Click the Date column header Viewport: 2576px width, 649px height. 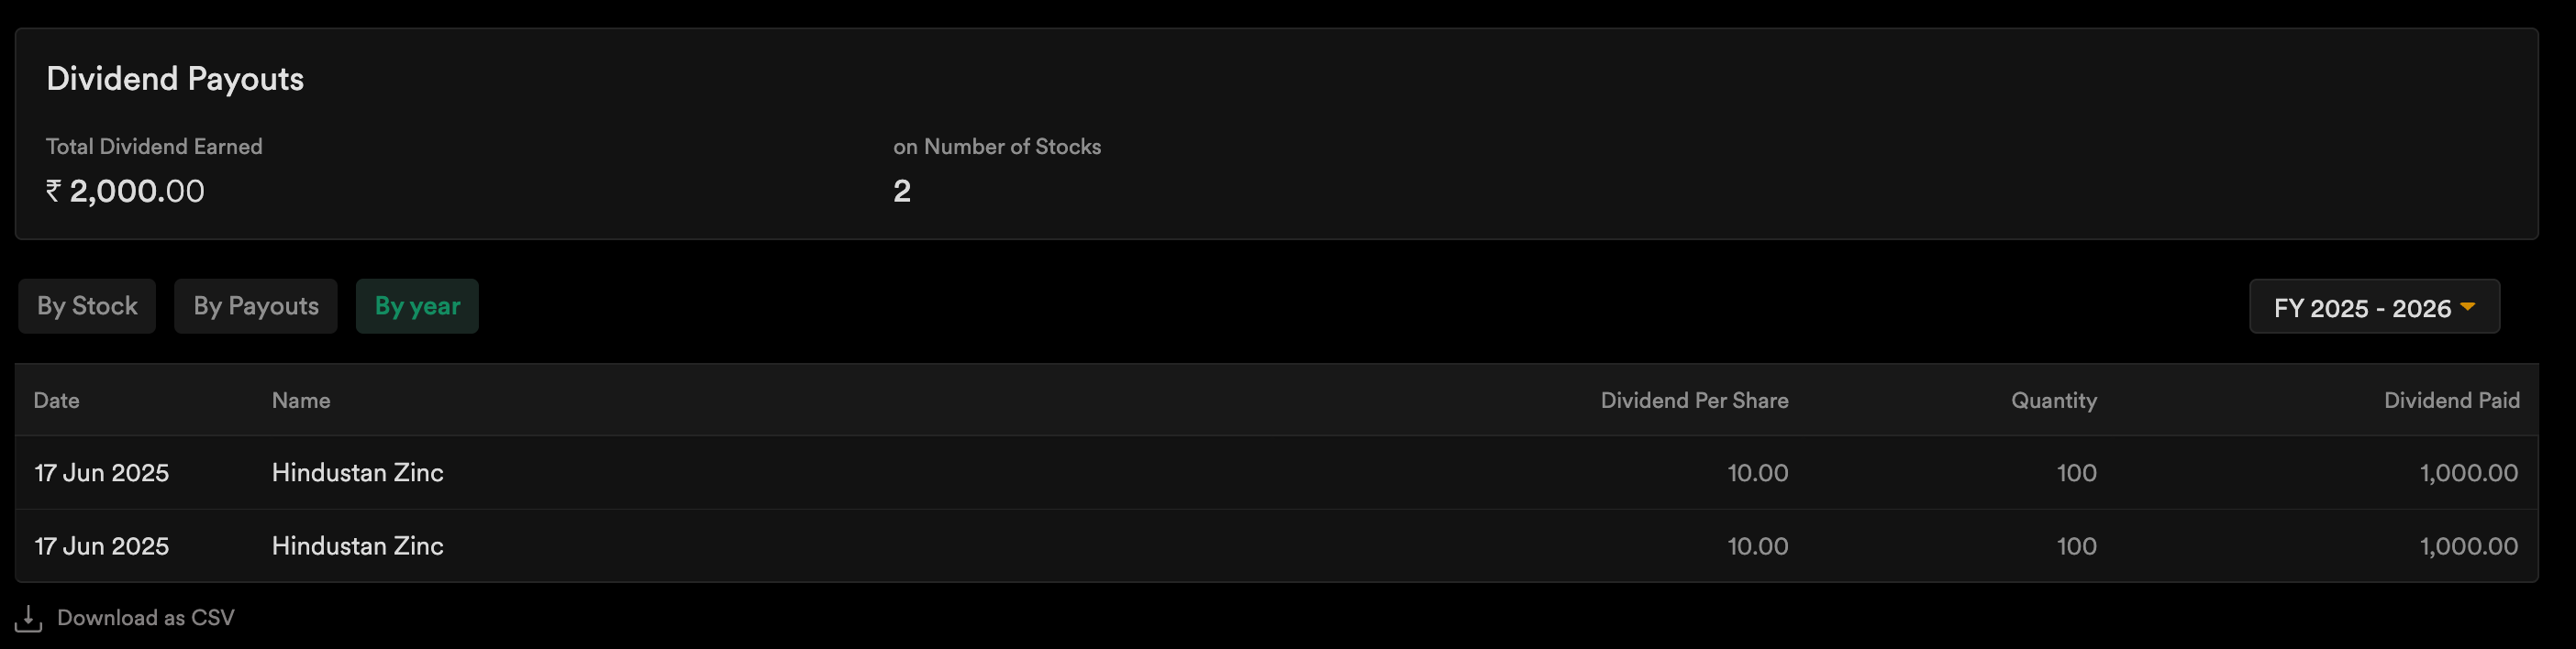(x=56, y=401)
